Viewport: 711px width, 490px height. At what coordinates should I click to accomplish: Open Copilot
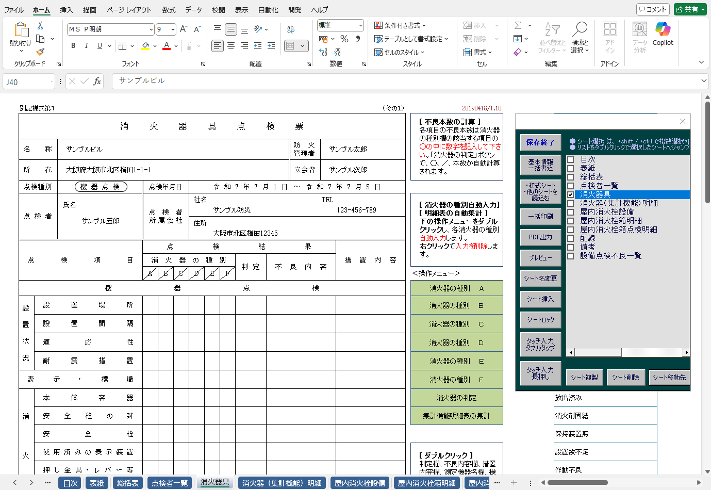coord(663,35)
